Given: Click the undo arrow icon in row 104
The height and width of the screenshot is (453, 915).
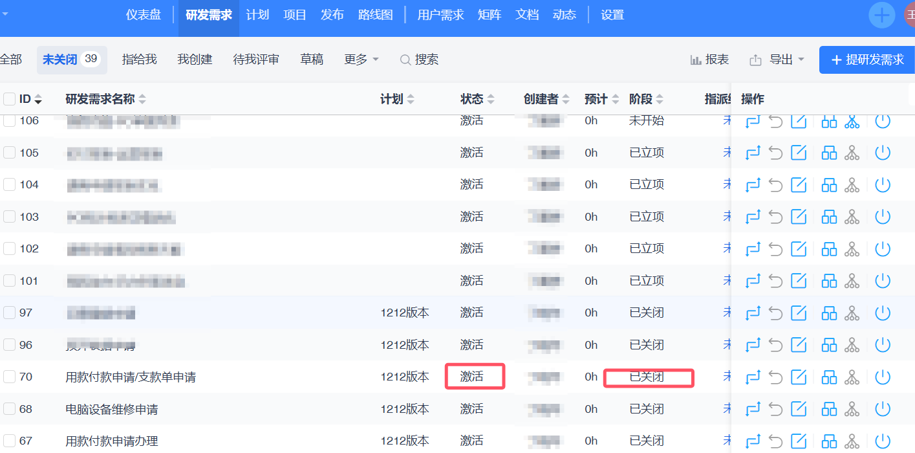Looking at the screenshot, I should pos(775,185).
